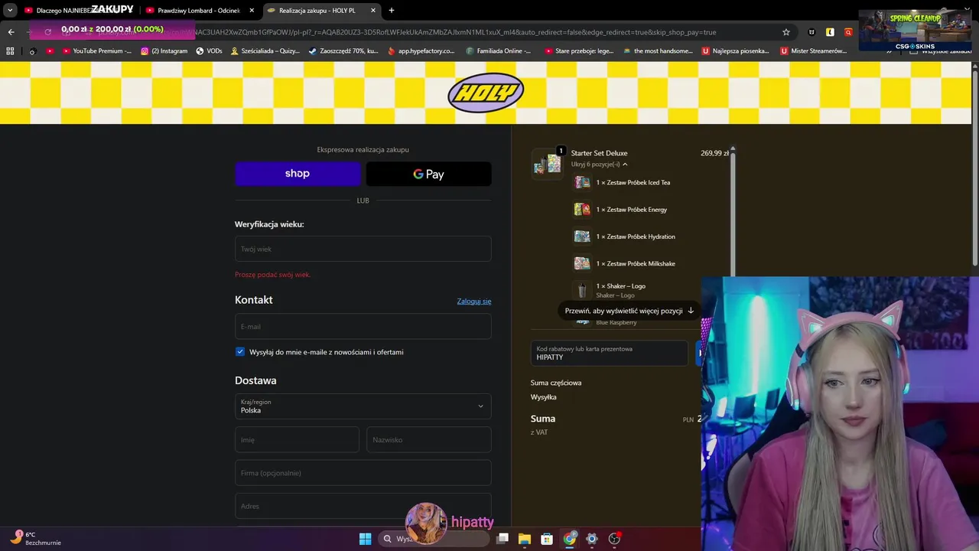Screen dimensions: 979x551
Task: Open the weather widget showing 6°C
Action: [34, 538]
